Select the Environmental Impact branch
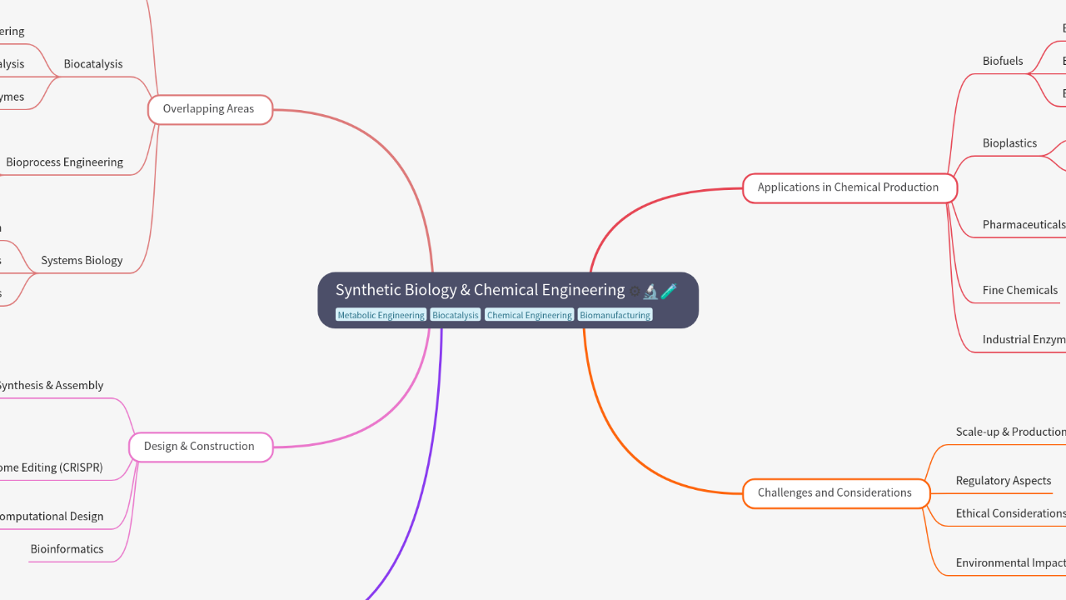Screen dimensions: 1066x600 tap(1010, 563)
